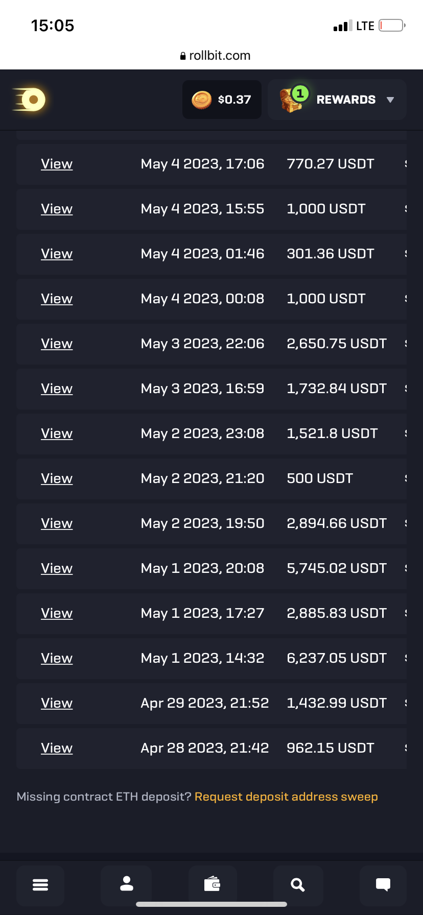
Task: View the May 4 2023, 17:06 deposit
Action: [x=57, y=164]
